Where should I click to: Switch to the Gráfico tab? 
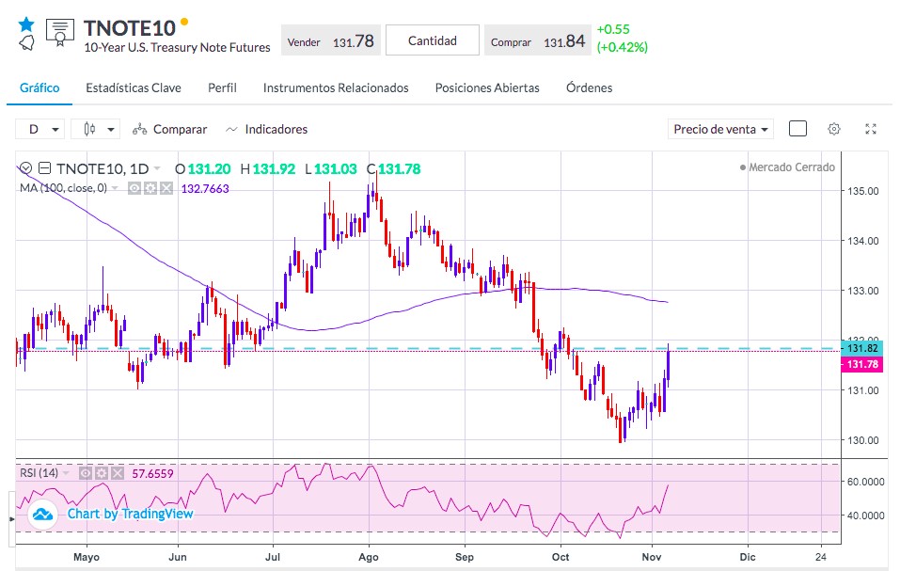pyautogui.click(x=39, y=87)
